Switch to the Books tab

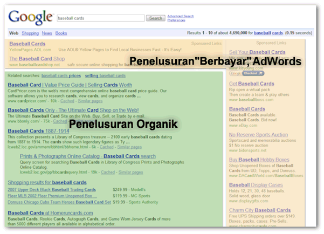(x=61, y=33)
